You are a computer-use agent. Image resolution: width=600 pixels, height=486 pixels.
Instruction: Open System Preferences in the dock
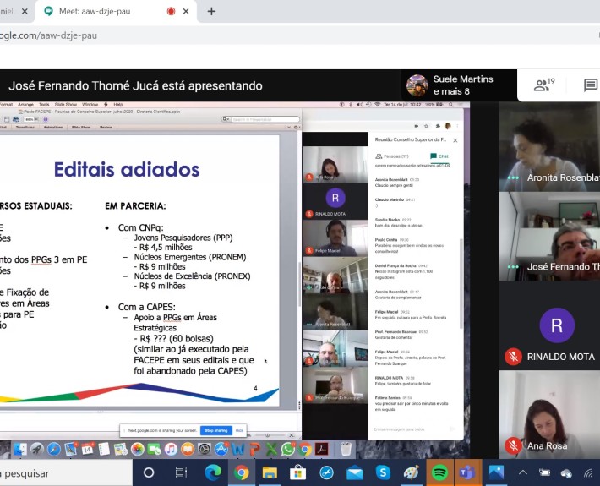pos(205,449)
